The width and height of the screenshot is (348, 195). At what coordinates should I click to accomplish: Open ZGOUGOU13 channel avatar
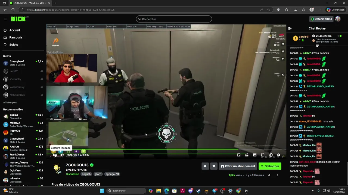click(57, 168)
